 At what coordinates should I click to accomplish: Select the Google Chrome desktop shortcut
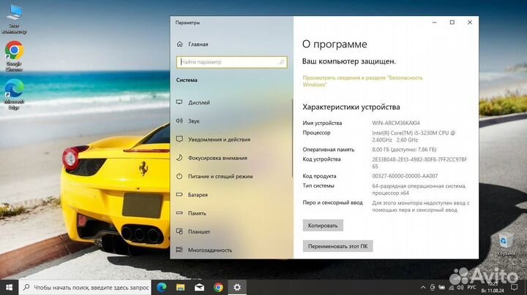click(14, 56)
